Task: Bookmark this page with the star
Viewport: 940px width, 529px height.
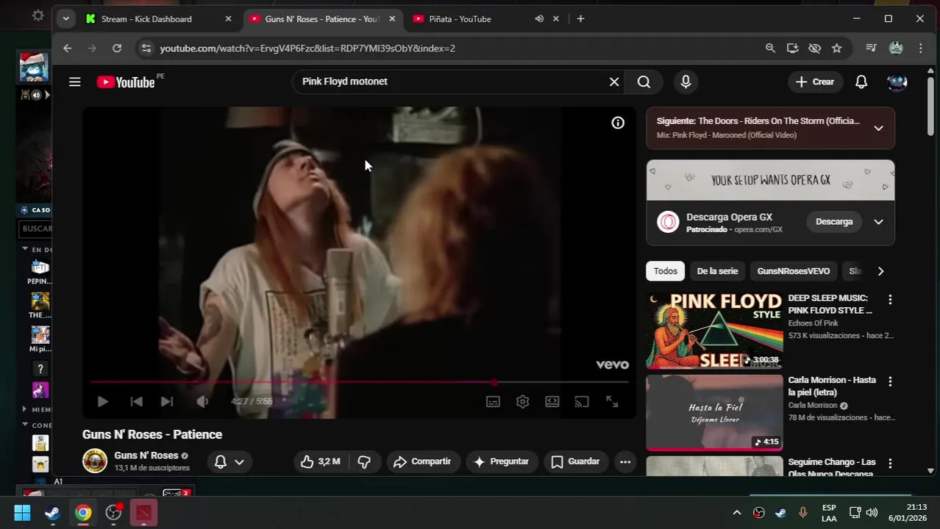Action: click(836, 48)
